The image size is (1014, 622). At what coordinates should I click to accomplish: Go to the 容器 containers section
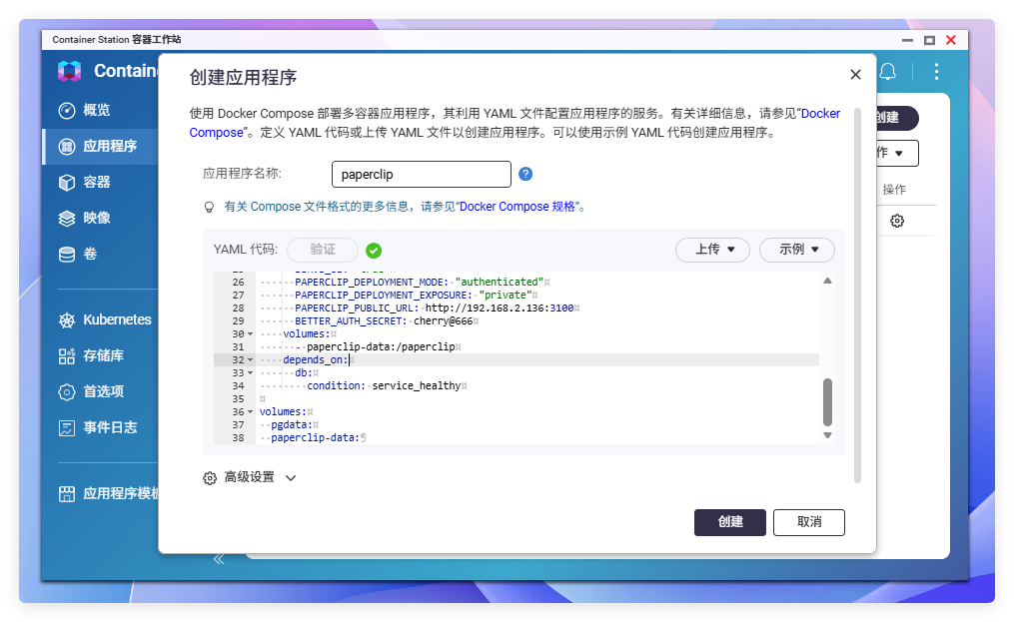point(97,183)
